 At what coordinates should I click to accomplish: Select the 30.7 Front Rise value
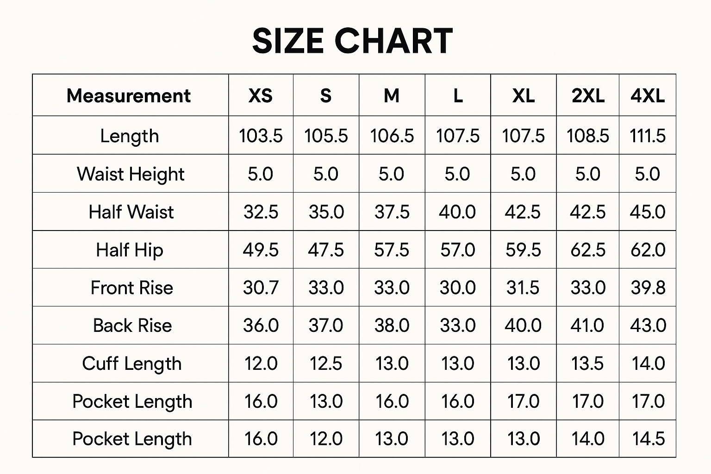point(261,288)
